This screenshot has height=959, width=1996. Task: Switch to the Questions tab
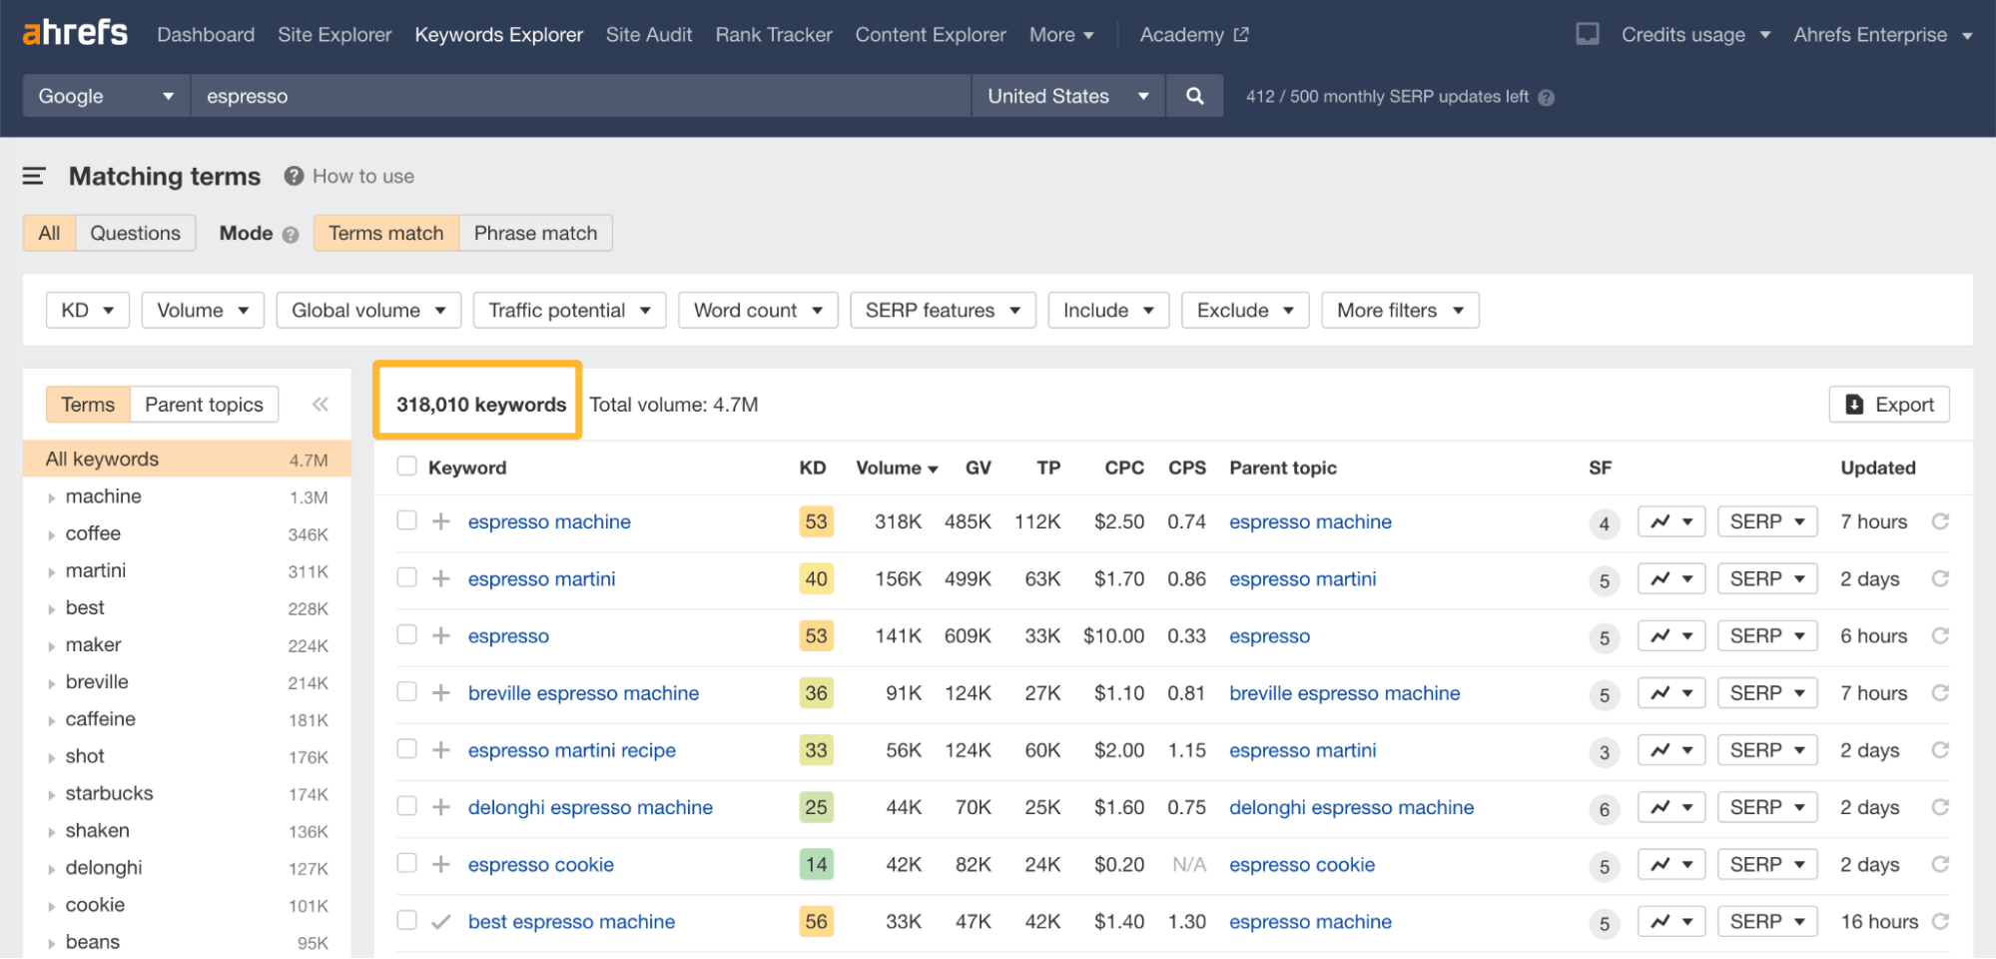pos(135,233)
